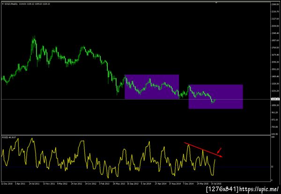Click the 29 Mar 2015 date label
The width and height of the screenshot is (281, 194).
[x=202, y=184]
